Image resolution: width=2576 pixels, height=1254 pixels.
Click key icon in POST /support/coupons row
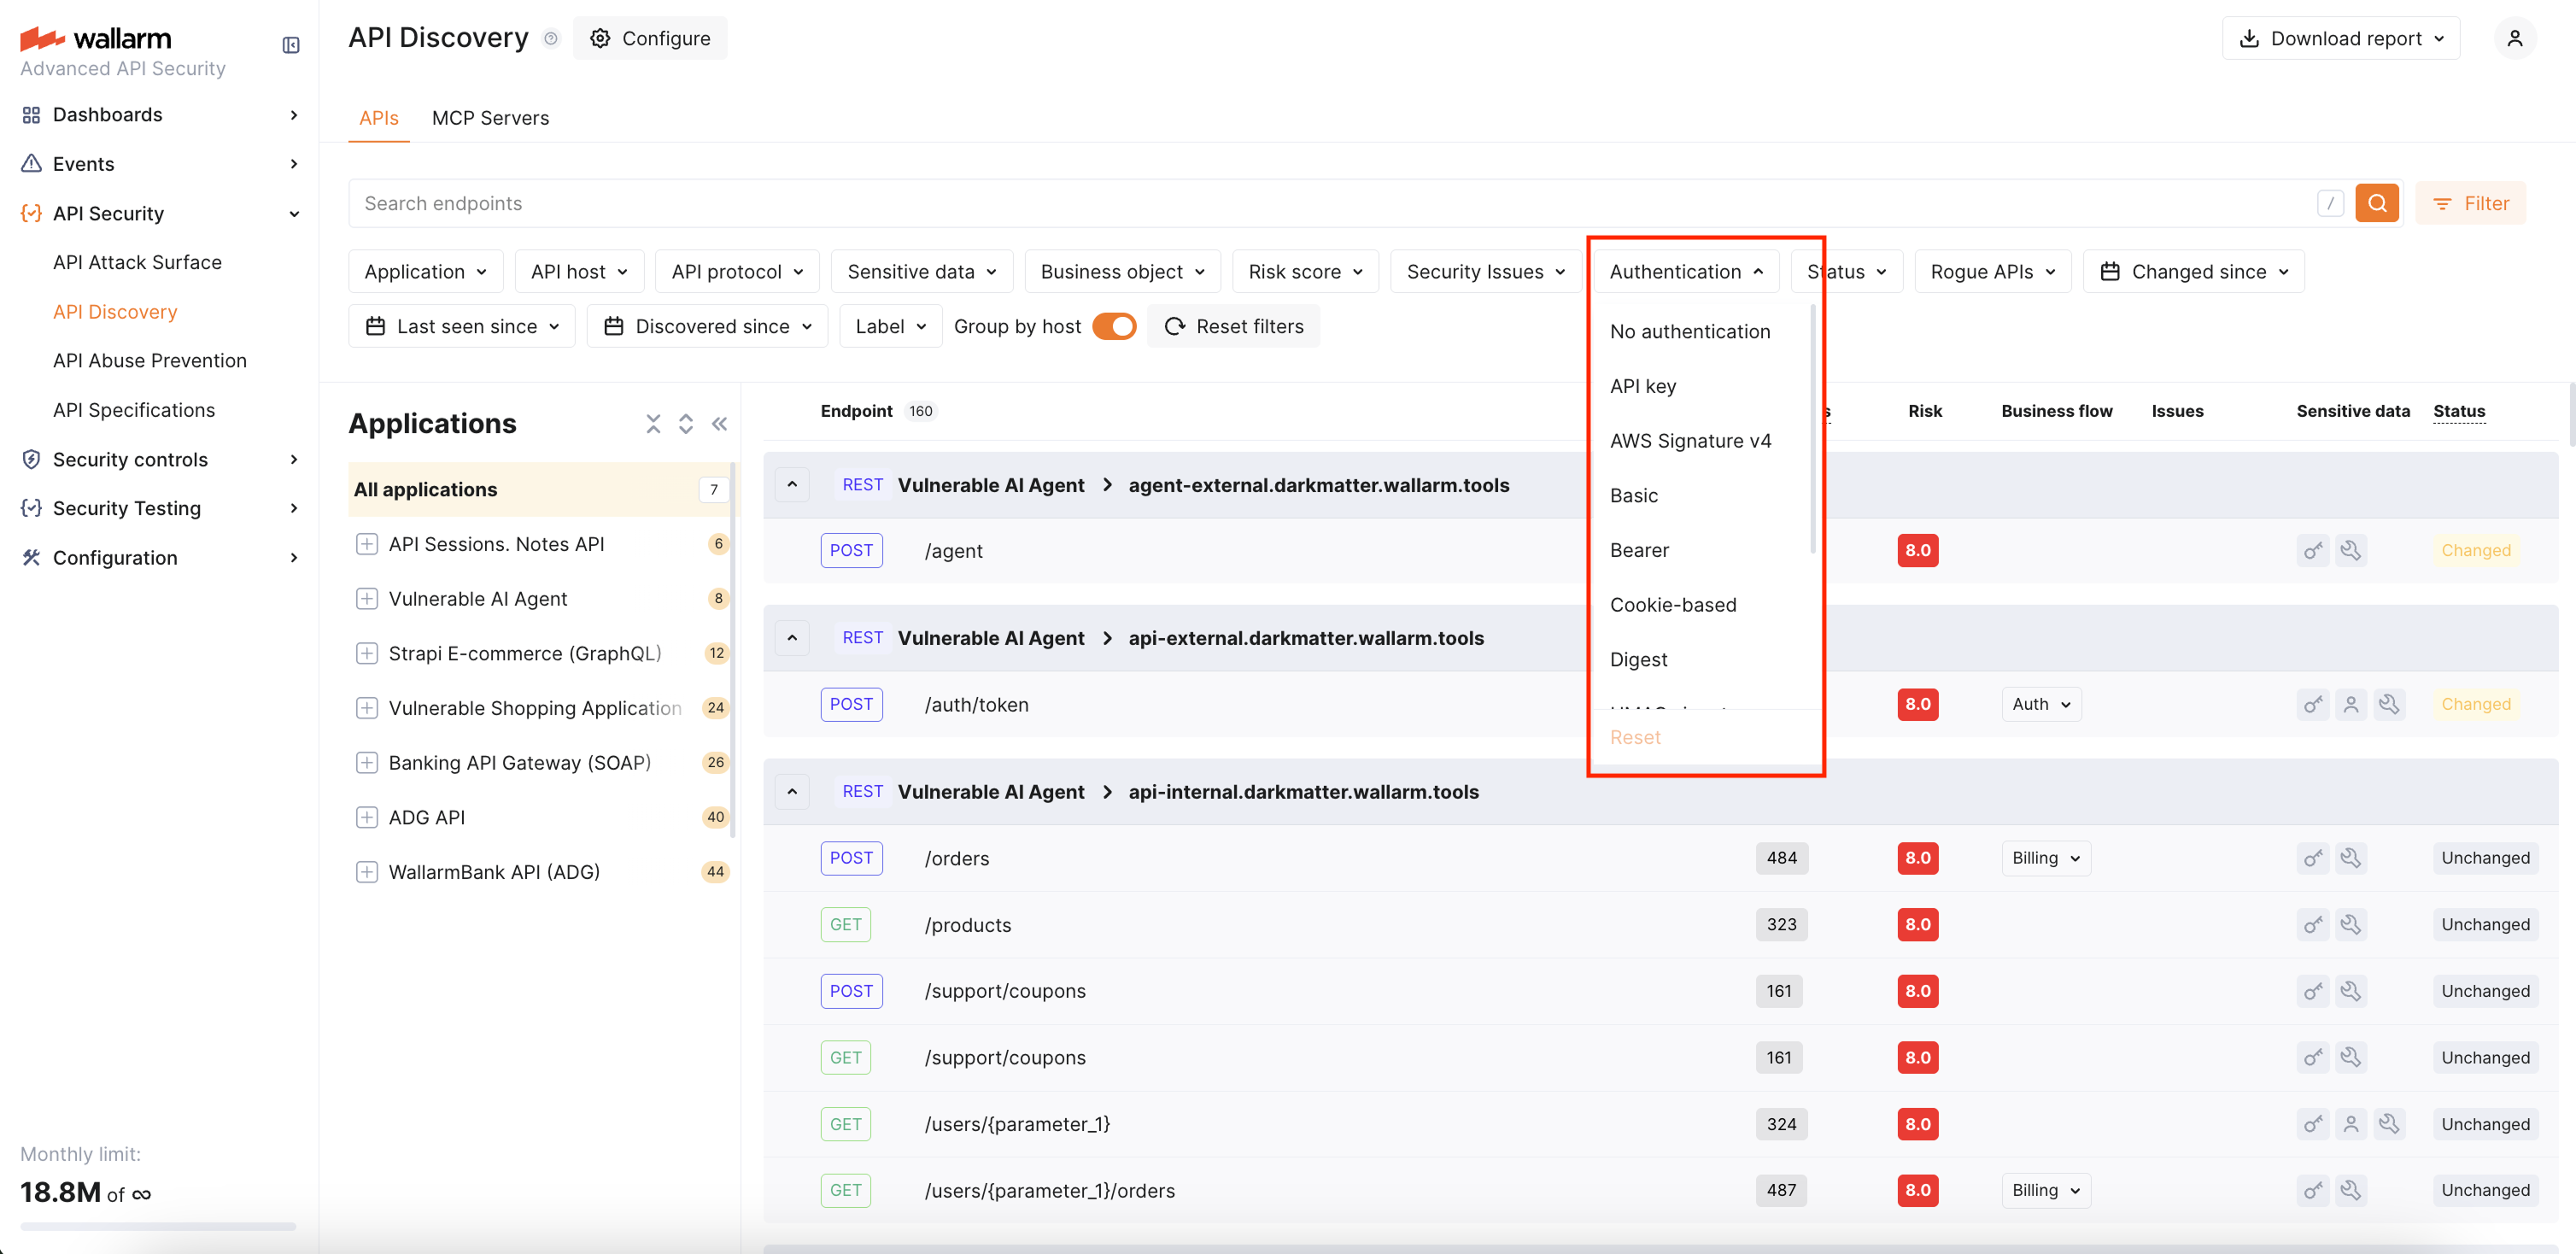pos(2312,991)
